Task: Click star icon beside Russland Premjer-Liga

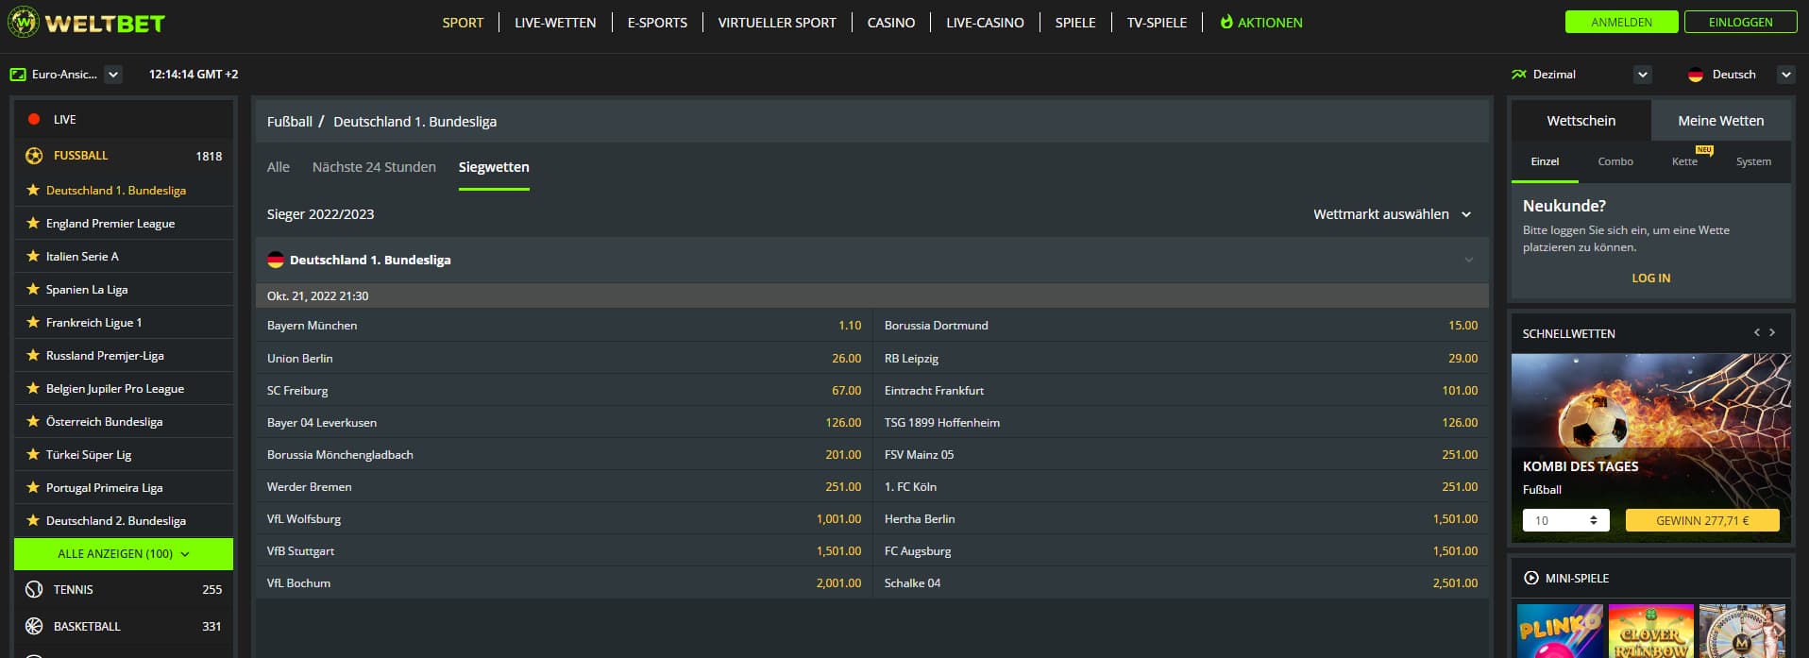Action: [x=33, y=355]
